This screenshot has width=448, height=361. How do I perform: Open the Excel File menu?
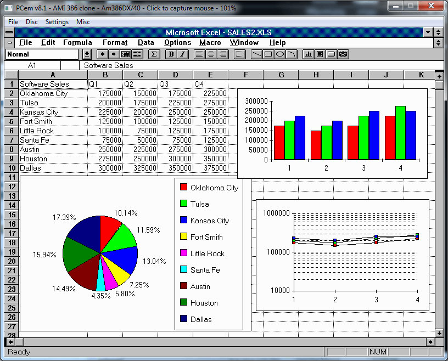(25, 43)
